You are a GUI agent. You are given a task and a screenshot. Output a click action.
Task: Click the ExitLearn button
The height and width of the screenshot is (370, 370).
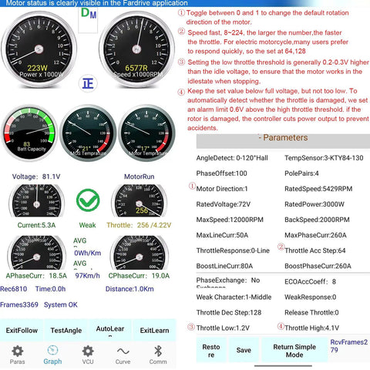click(x=154, y=331)
